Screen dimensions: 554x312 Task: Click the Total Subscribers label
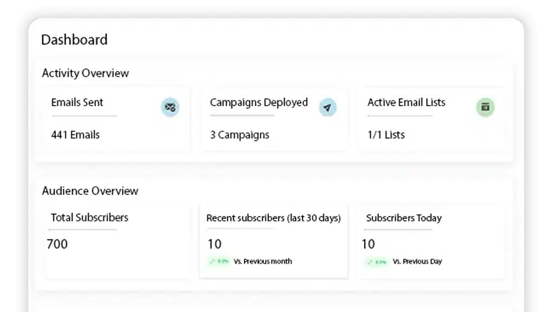pos(89,218)
